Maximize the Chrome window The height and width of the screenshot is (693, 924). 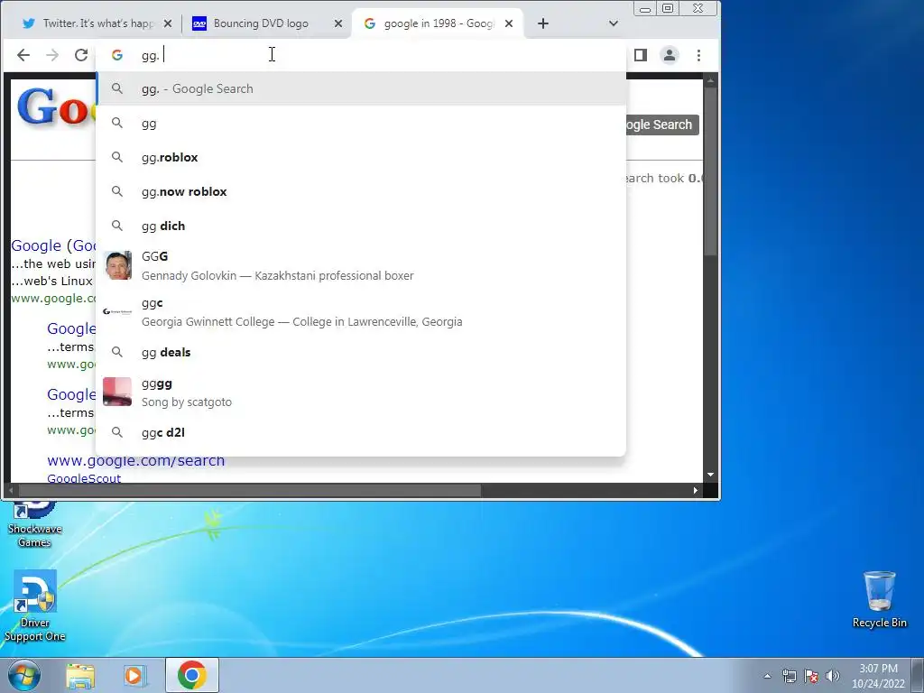pos(669,9)
